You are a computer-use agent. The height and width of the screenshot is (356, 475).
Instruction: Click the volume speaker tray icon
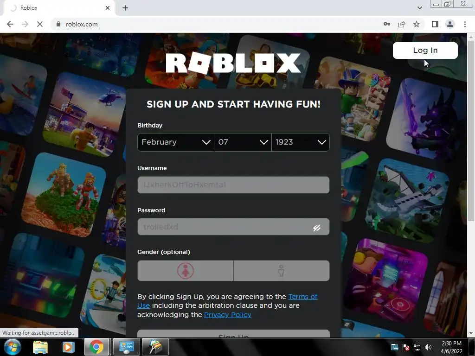[428, 347]
